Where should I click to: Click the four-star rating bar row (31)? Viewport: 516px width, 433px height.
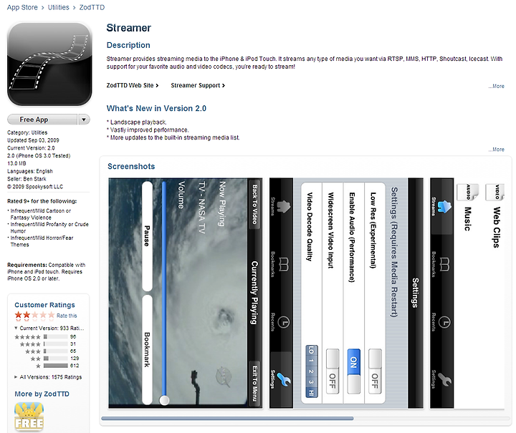coord(48,344)
